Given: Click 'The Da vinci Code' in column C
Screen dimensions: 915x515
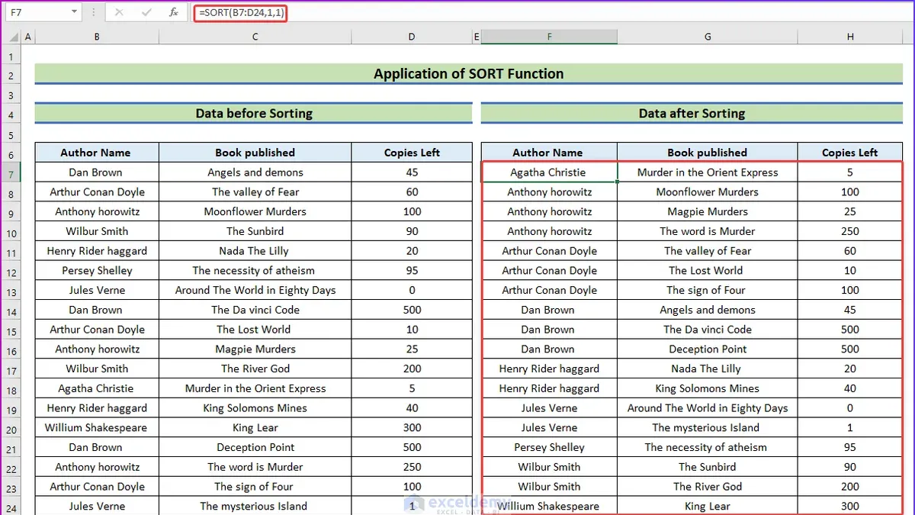Looking at the screenshot, I should pos(255,310).
